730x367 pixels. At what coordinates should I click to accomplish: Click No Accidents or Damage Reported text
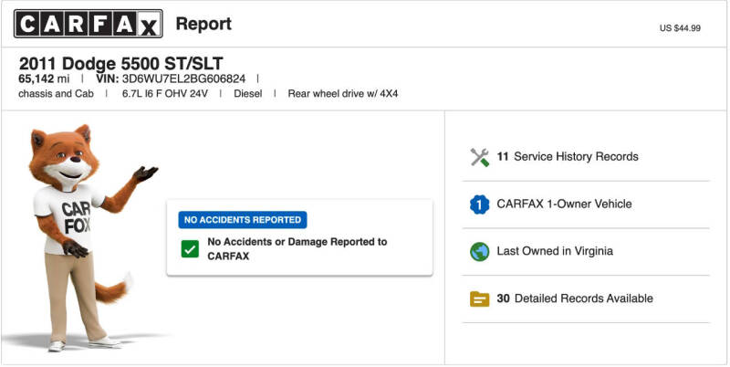(297, 248)
